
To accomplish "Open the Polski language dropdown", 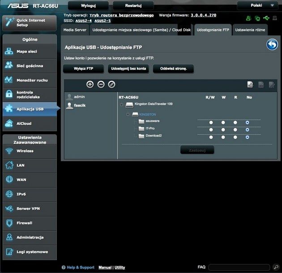I will (x=258, y=5).
